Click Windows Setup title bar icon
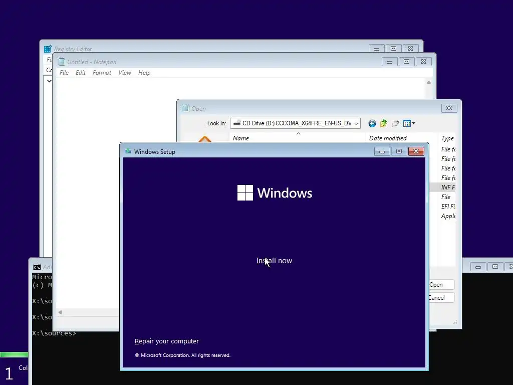The height and width of the screenshot is (385, 513). (128, 151)
